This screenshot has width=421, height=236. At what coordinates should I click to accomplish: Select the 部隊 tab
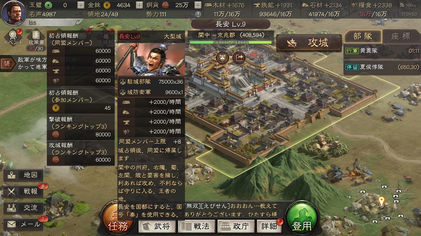point(363,36)
